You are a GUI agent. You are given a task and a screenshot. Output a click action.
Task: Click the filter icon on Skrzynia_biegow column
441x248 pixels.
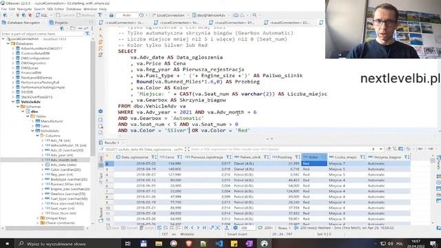[407, 157]
